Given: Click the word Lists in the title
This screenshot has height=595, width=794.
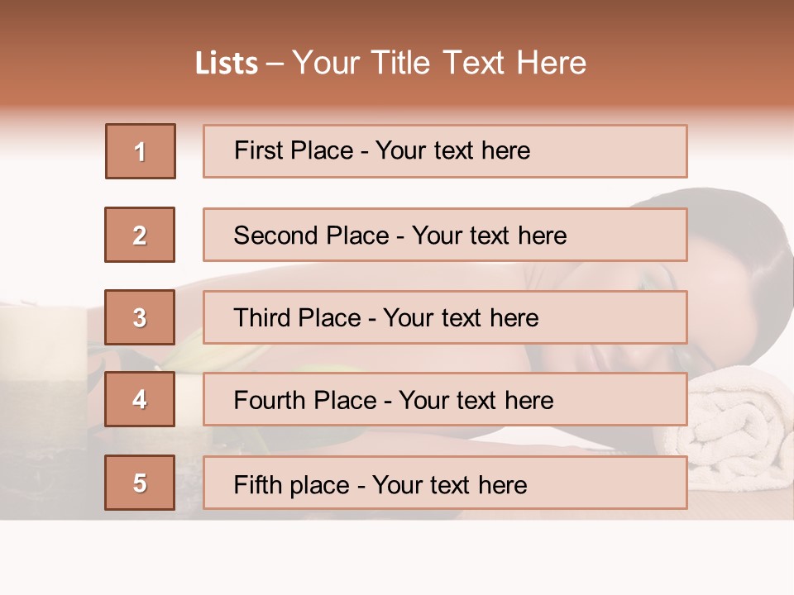Looking at the screenshot, I should click(x=227, y=64).
